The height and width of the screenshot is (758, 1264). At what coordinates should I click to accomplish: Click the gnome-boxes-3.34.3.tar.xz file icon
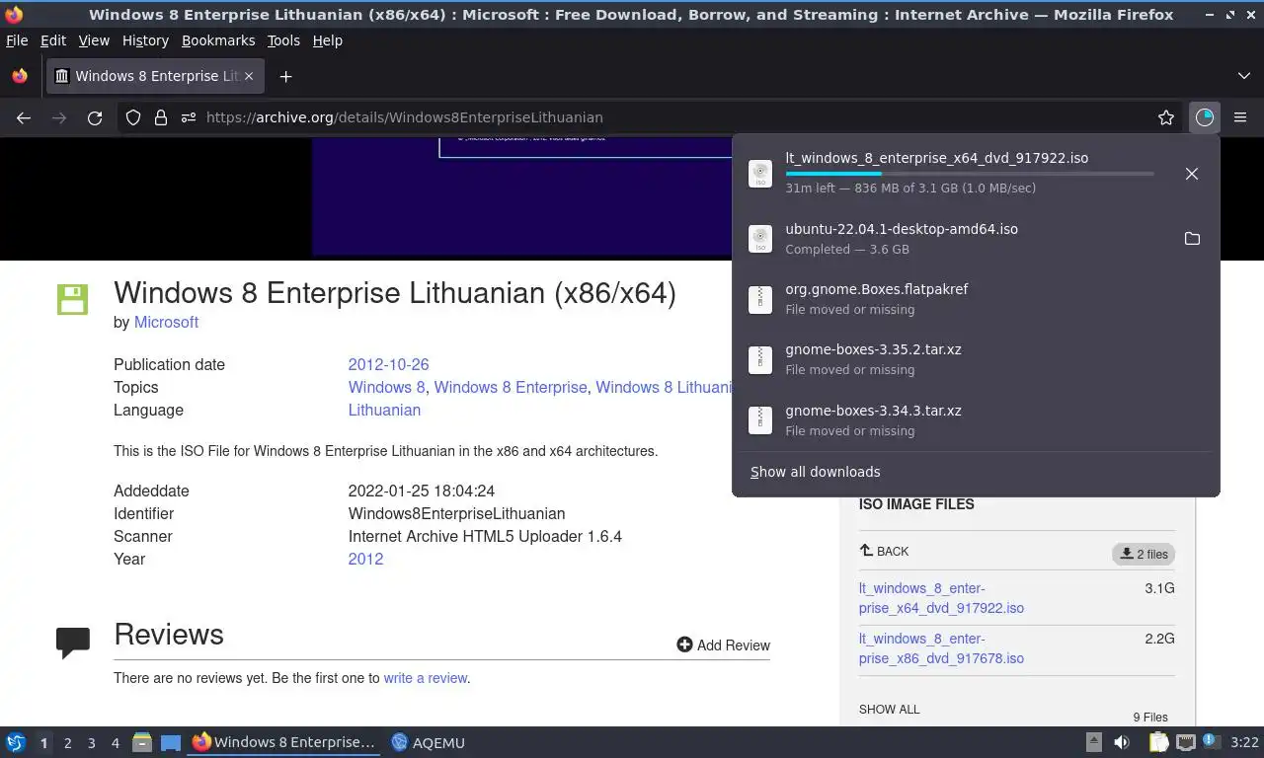(759, 420)
